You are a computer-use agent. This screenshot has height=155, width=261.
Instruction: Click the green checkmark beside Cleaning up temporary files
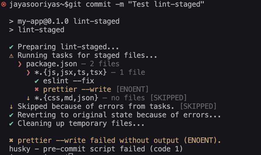click(11, 124)
